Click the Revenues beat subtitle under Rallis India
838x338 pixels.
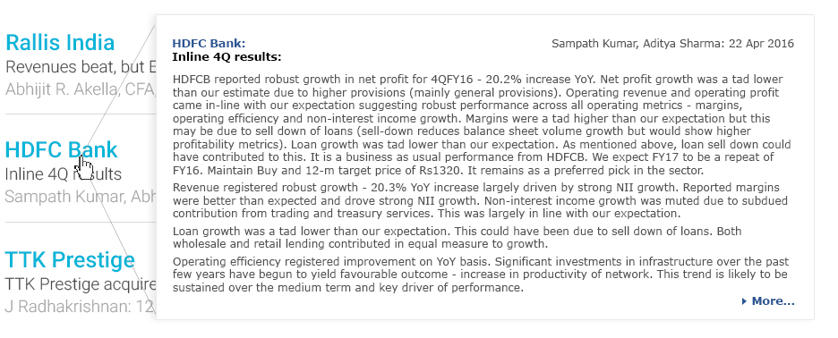click(81, 67)
